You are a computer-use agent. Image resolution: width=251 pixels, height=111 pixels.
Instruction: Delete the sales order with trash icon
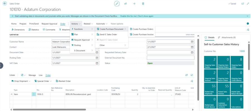click(x=143, y=4)
